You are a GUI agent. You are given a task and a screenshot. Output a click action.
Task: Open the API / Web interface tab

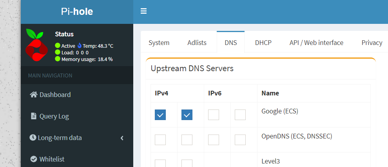pyautogui.click(x=317, y=43)
